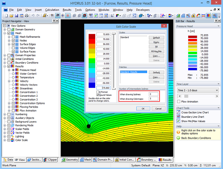Open the Modules menu
The image size is (223, 169).
(x=104, y=10)
